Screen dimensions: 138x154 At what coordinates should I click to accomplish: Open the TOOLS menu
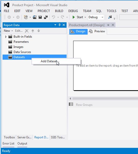click(x=111, y=11)
